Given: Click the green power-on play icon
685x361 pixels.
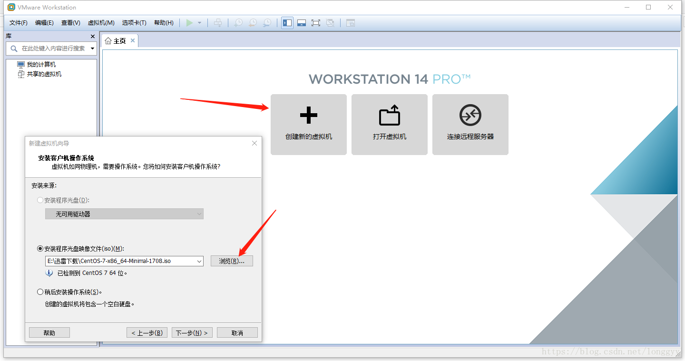Looking at the screenshot, I should tap(189, 23).
